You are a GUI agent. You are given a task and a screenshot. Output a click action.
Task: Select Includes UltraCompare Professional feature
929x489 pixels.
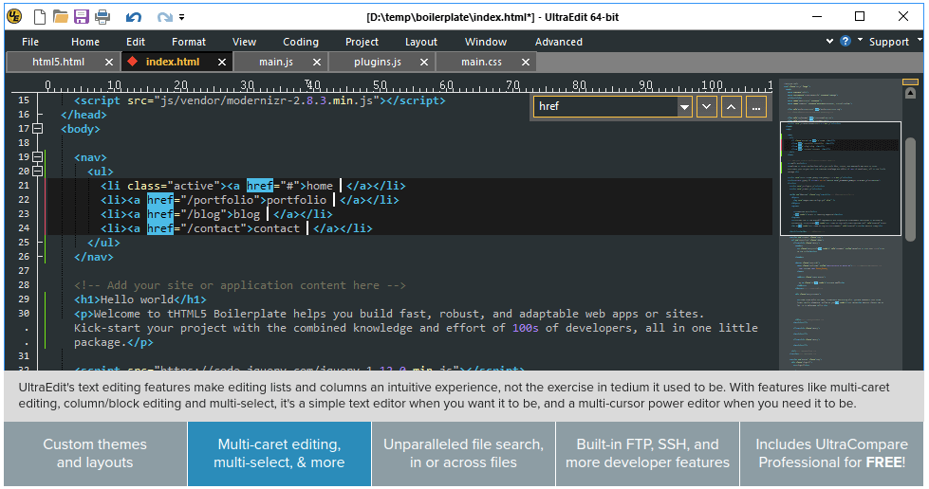[832, 454]
